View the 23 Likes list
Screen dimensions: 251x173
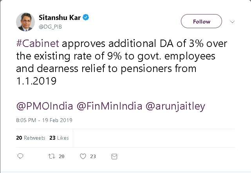coord(59,138)
